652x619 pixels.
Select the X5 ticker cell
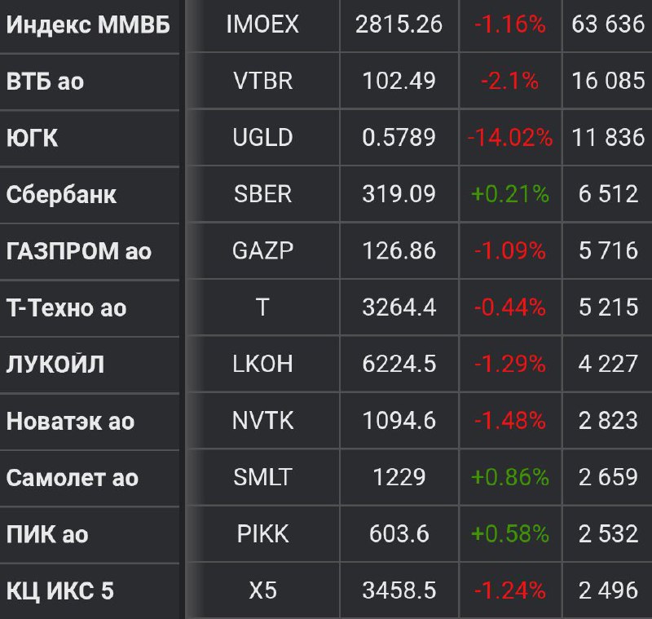coord(262,590)
